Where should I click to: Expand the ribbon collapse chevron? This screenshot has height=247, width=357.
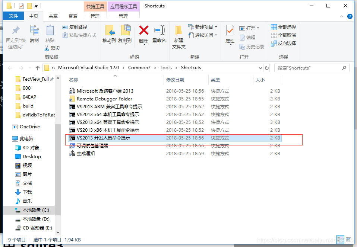[341, 16]
